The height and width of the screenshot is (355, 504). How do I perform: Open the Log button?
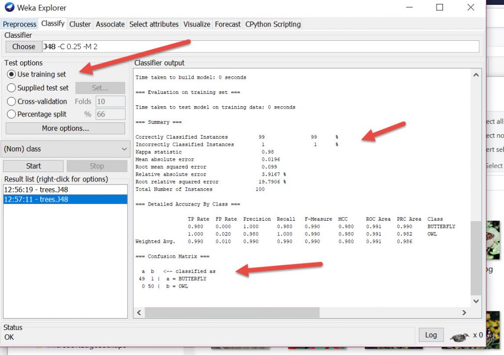coord(431,335)
